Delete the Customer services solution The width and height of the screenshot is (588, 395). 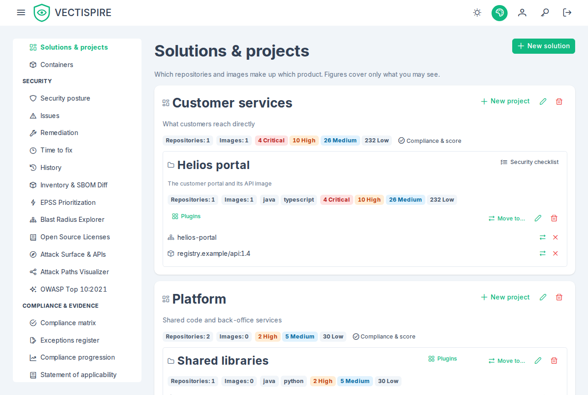coord(559,102)
